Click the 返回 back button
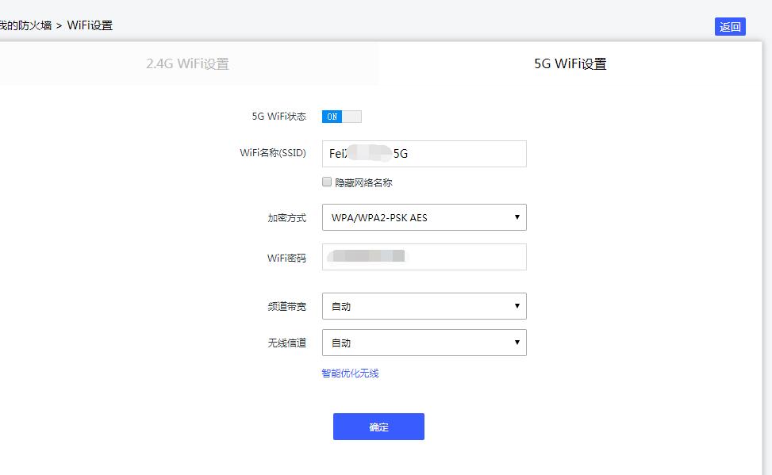 [x=730, y=27]
